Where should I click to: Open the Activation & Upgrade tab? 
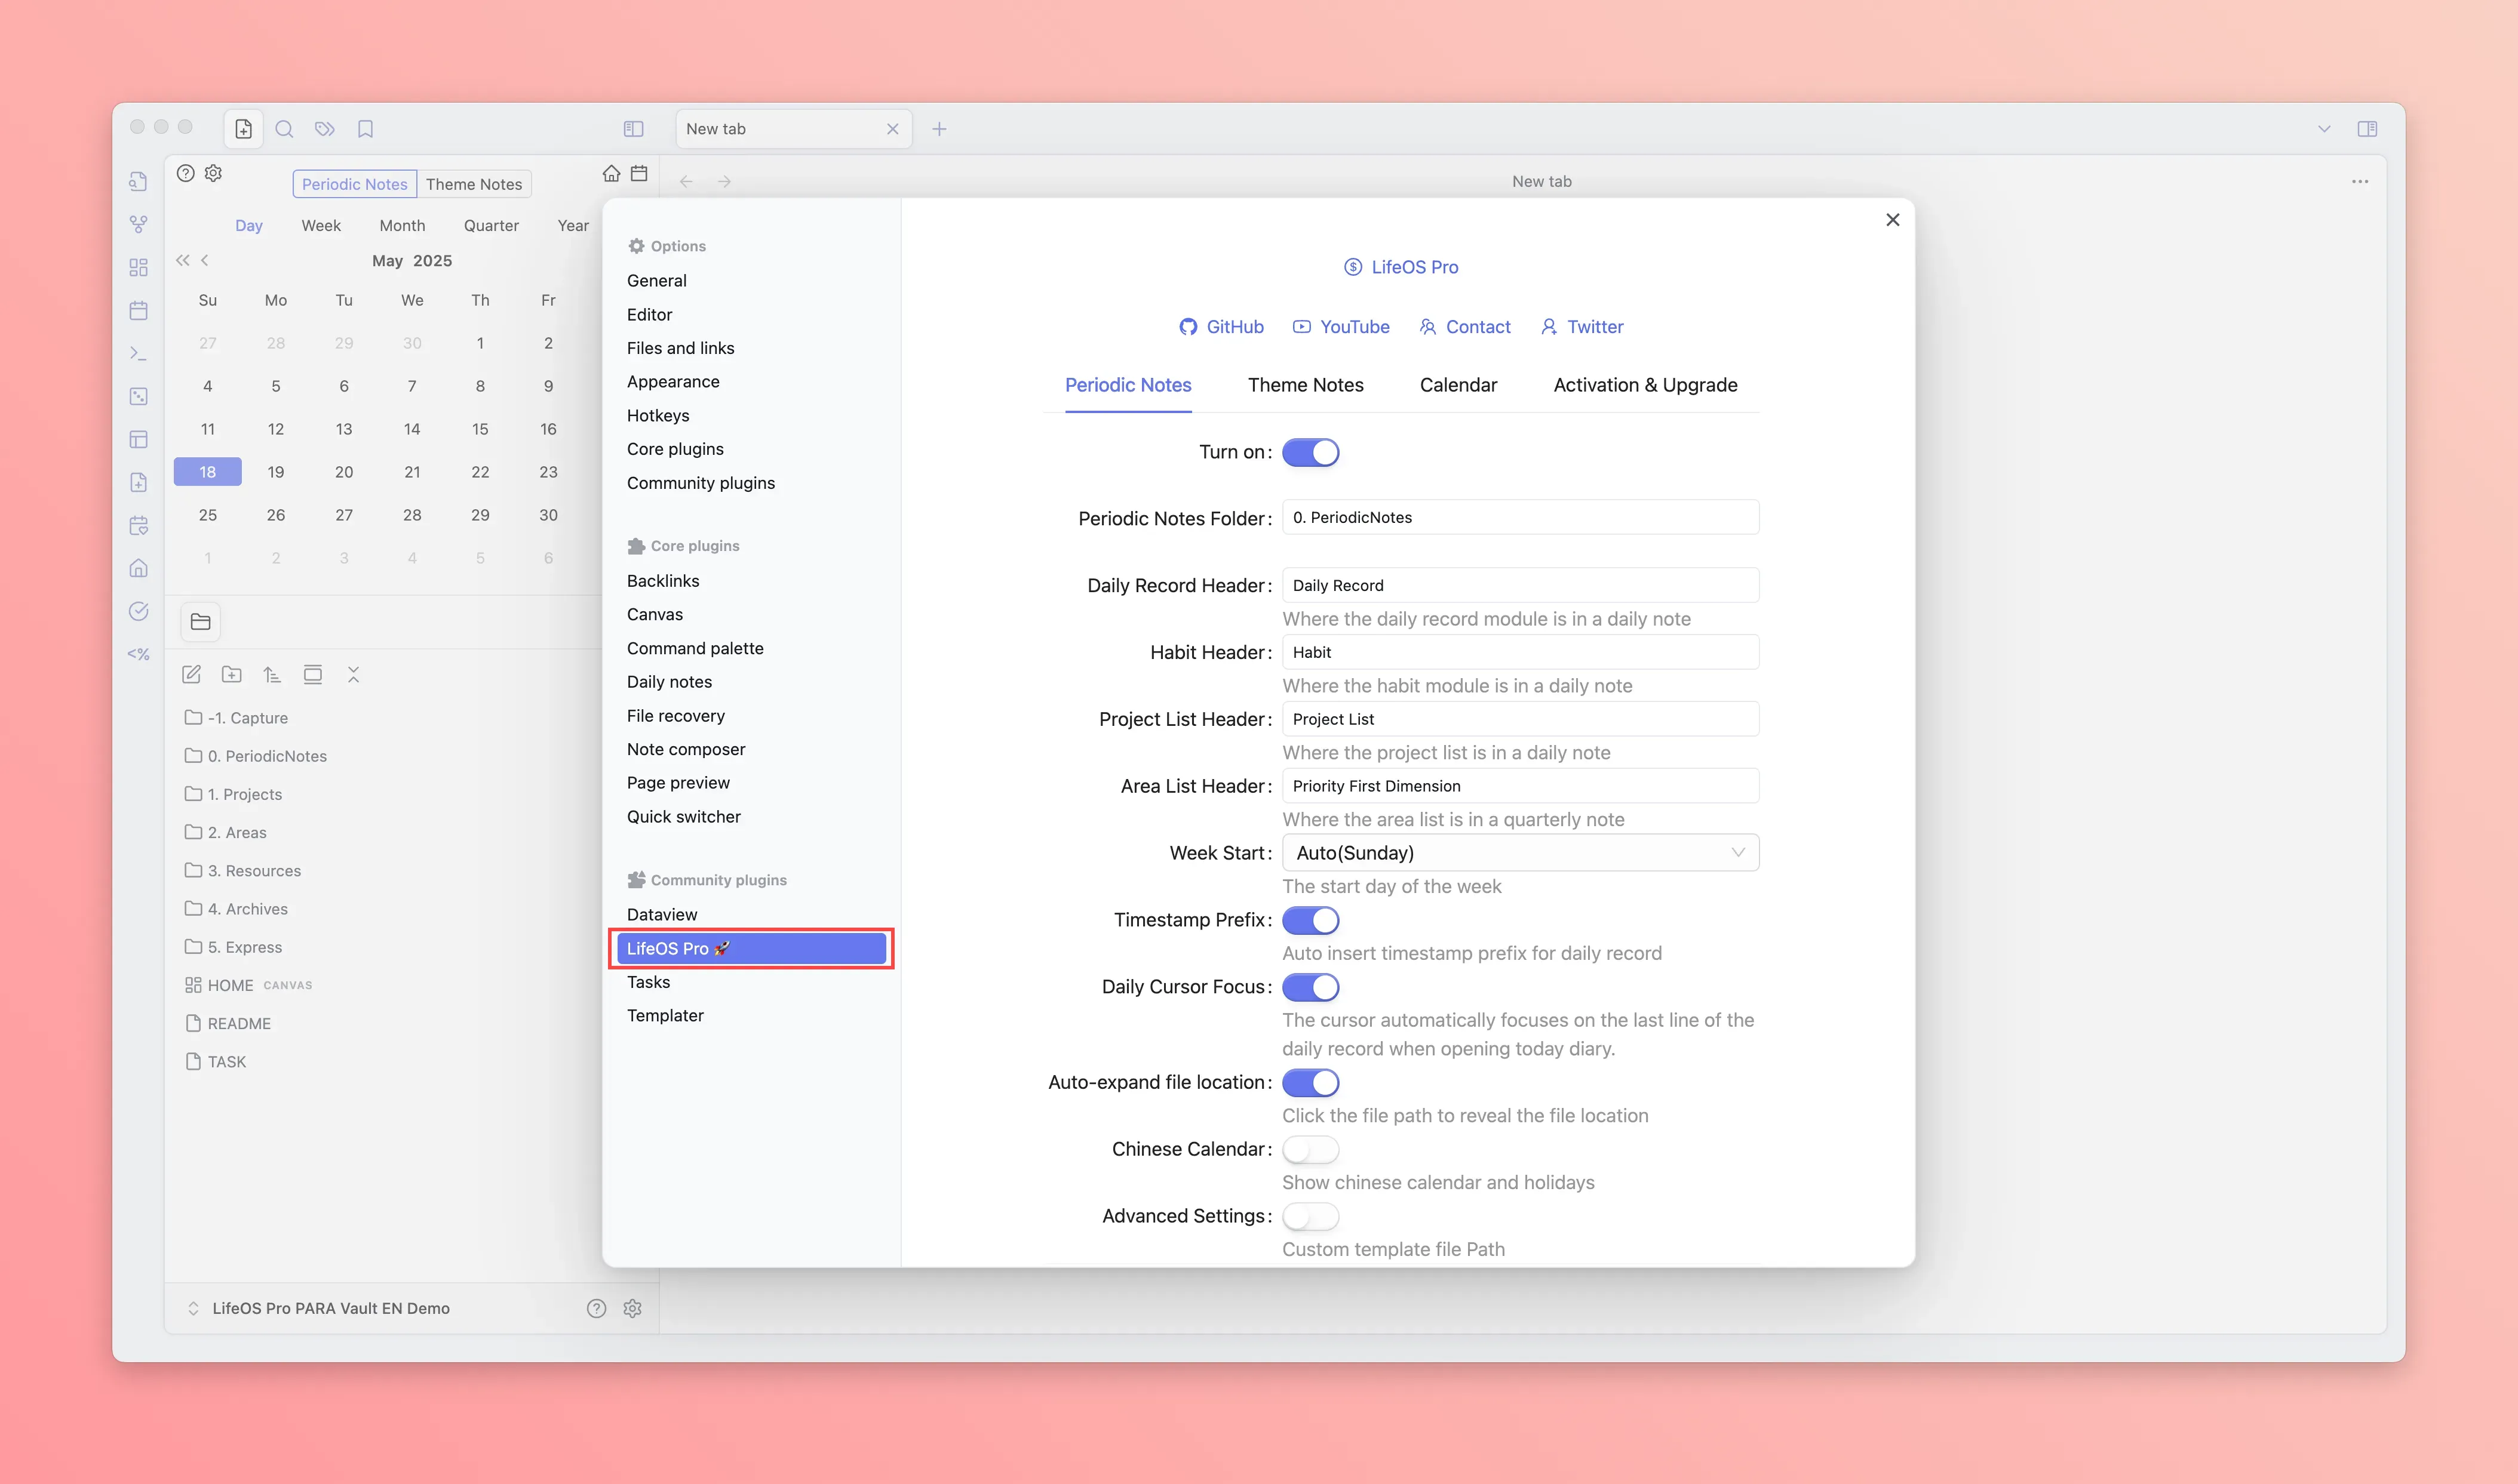pyautogui.click(x=1645, y=385)
